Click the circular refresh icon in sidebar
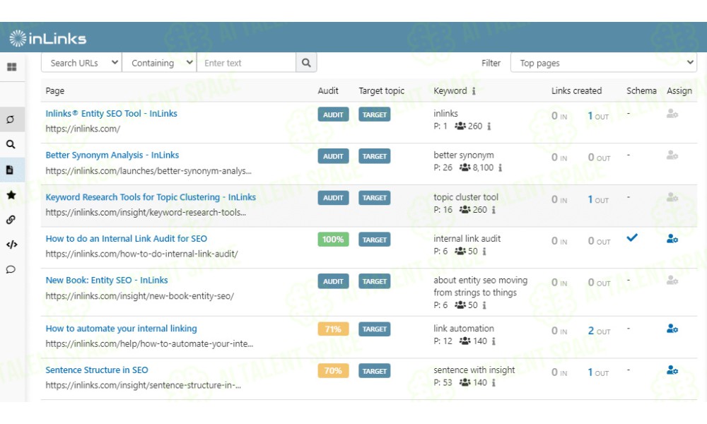 pos(11,119)
